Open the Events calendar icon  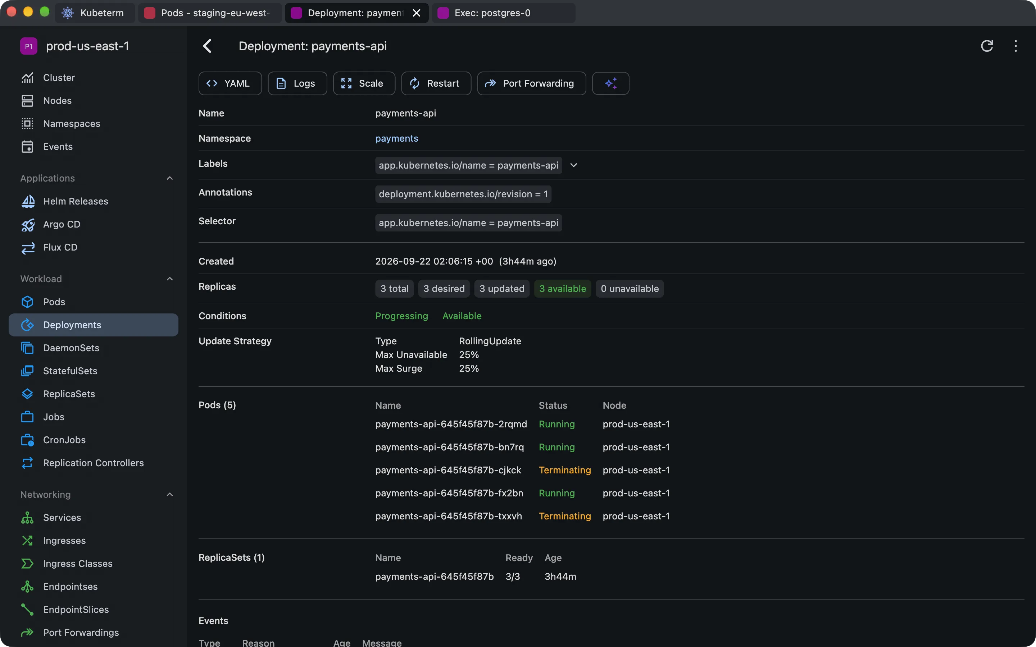(27, 147)
